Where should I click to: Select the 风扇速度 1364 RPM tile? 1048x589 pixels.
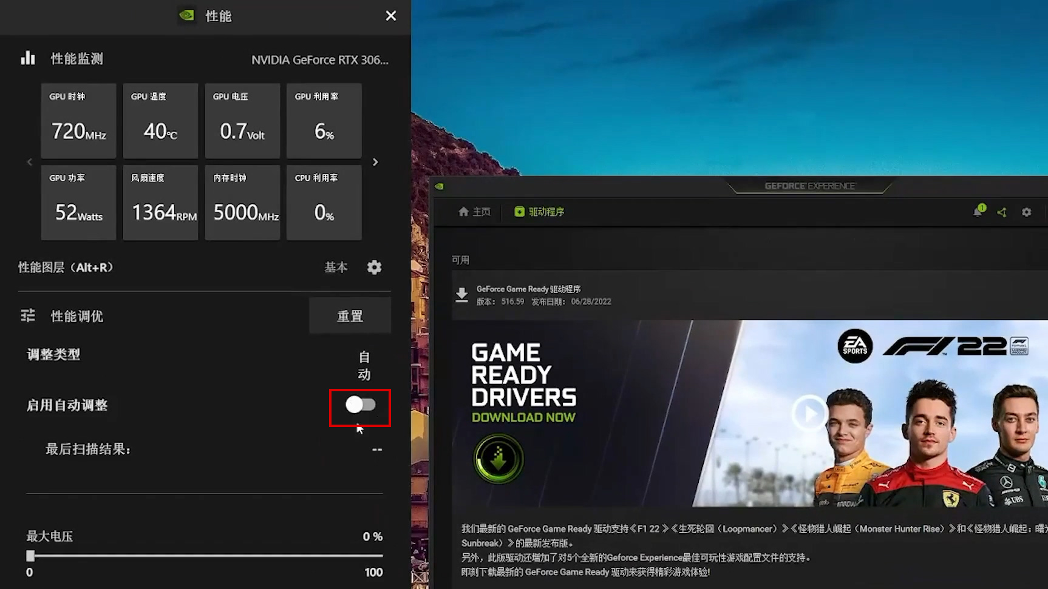160,203
